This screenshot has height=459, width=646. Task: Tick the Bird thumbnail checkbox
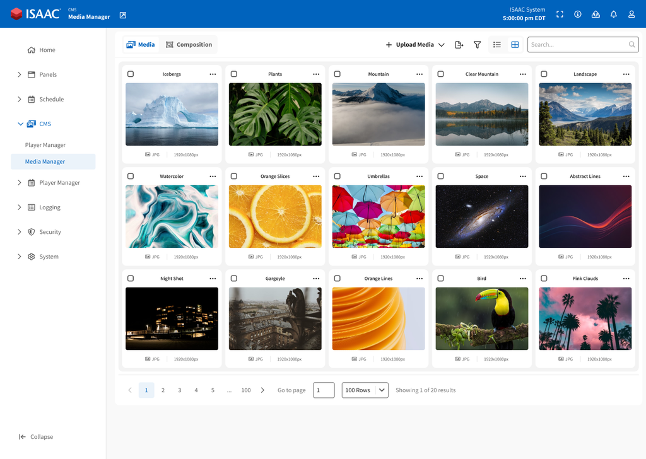coord(440,278)
